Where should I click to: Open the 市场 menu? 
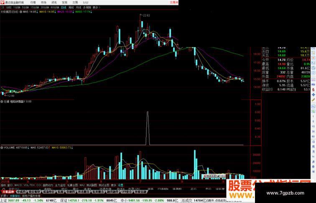click(x=43, y=3)
